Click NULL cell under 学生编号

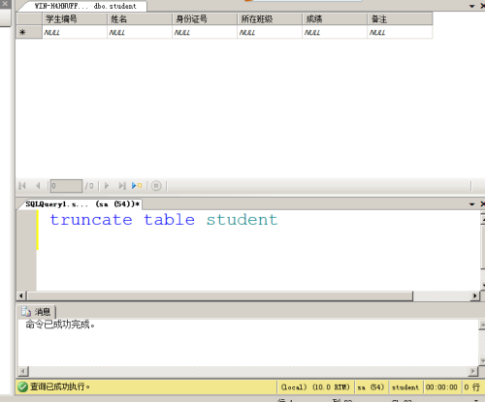tap(75, 32)
